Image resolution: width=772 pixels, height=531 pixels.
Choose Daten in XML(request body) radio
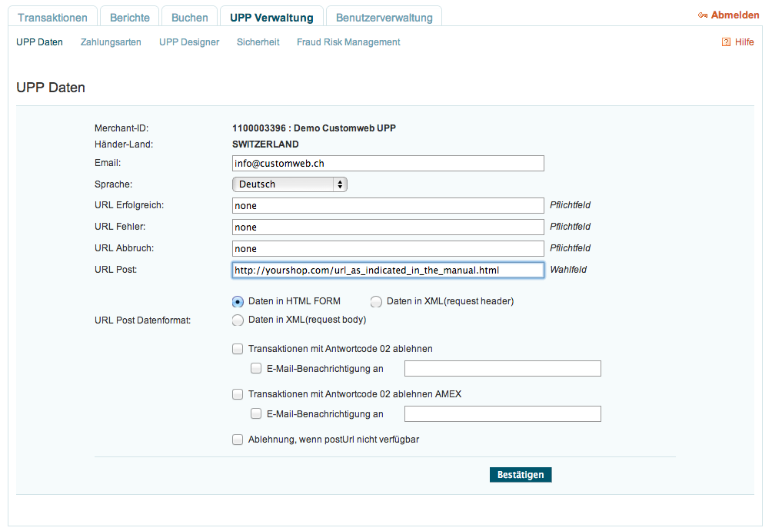[238, 320]
